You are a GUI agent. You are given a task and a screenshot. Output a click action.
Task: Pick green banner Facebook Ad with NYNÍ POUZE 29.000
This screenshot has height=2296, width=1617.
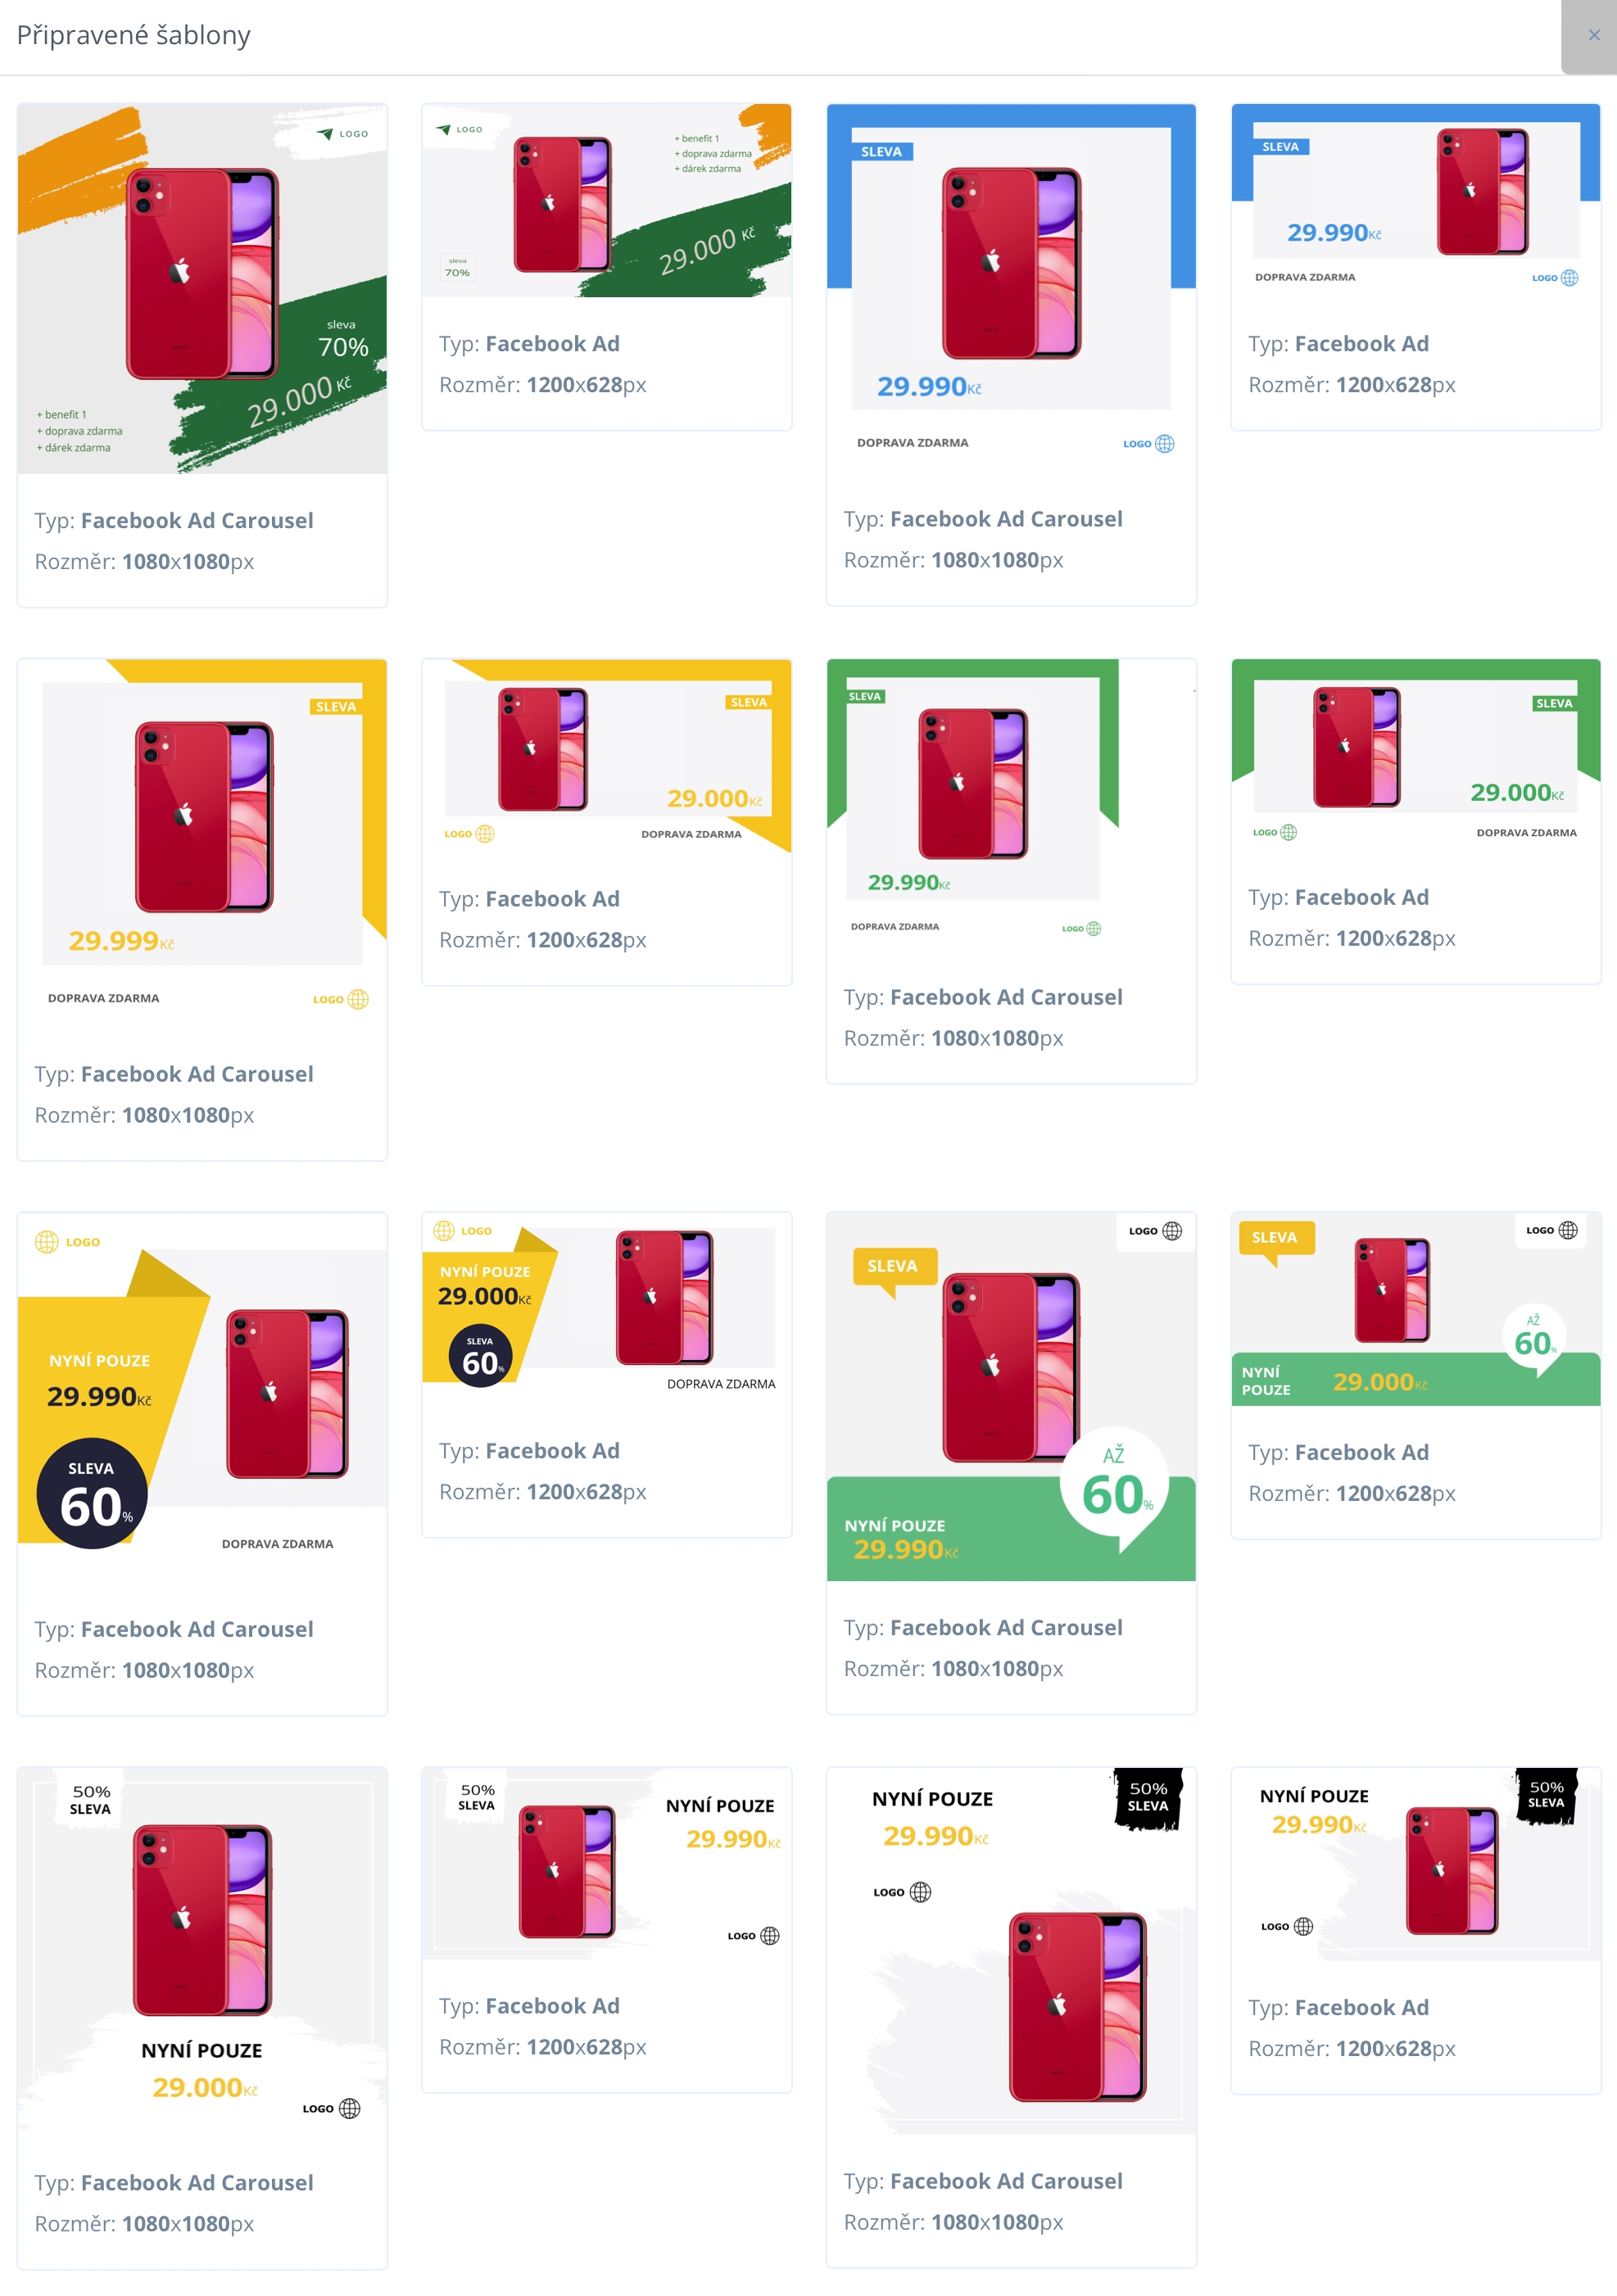pyautogui.click(x=1415, y=1309)
